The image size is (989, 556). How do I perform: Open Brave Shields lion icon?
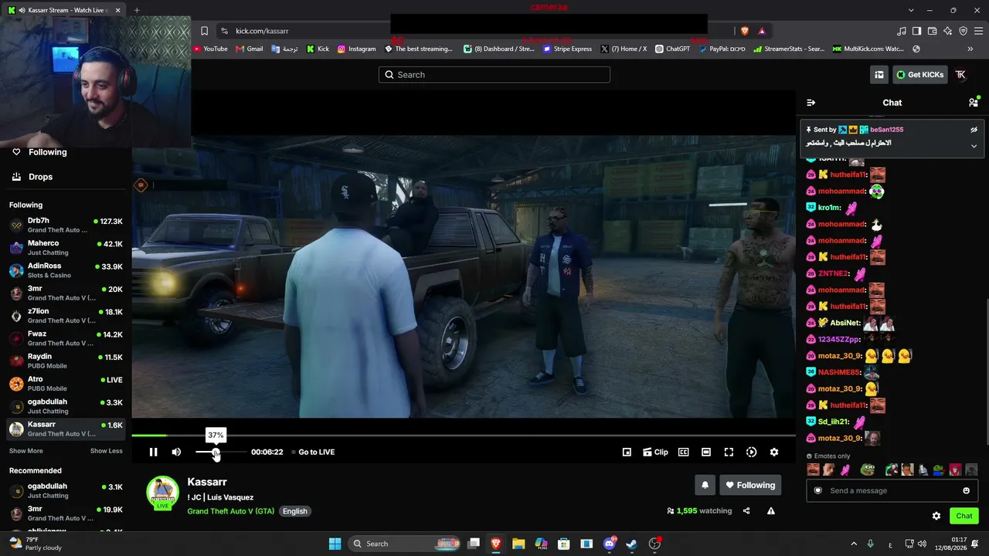[745, 31]
